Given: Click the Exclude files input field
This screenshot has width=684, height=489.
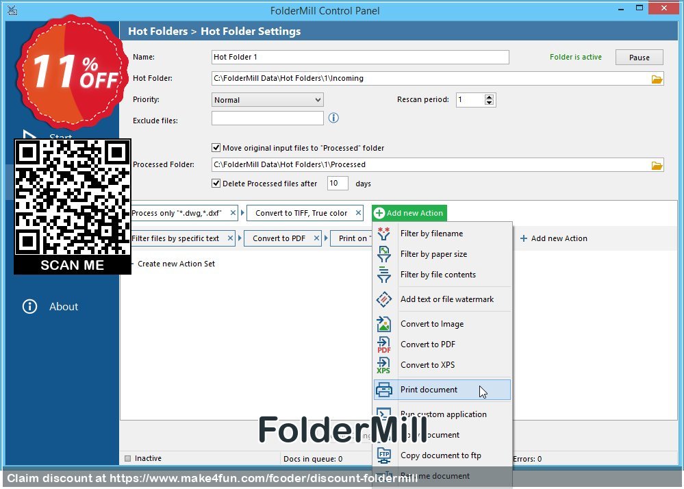Looking at the screenshot, I should 268,118.
